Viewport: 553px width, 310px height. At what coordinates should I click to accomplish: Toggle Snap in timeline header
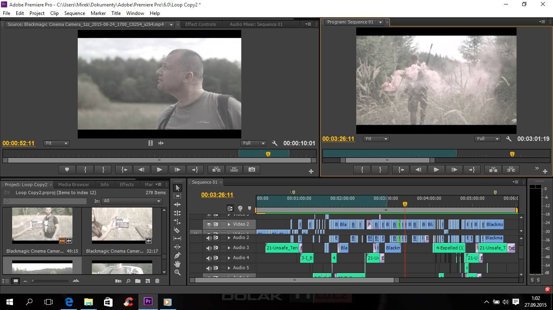[x=230, y=208]
